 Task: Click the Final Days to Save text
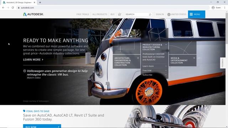[38, 111]
